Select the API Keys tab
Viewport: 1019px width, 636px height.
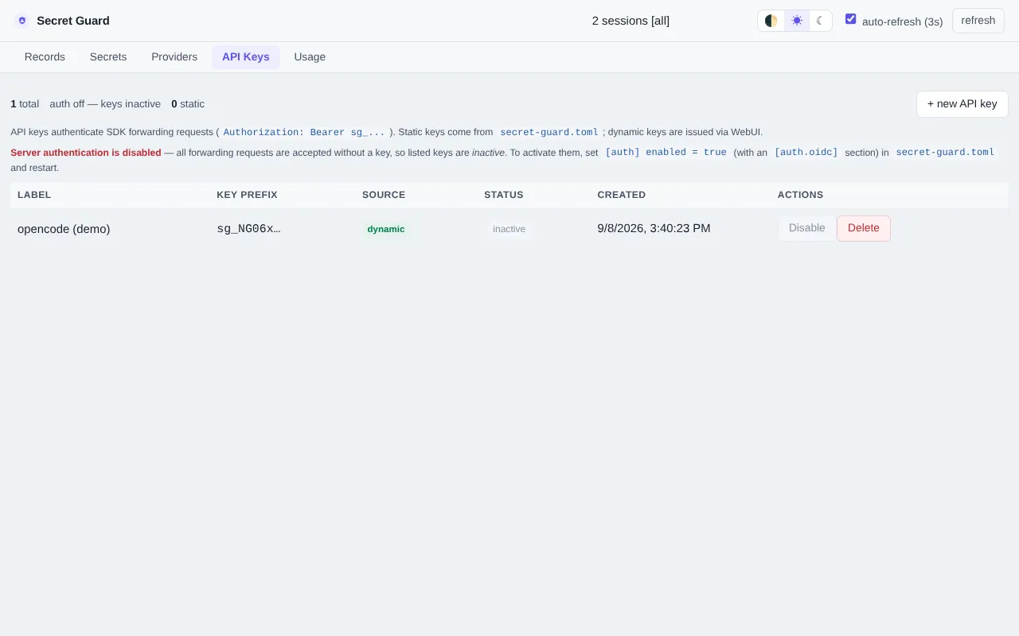(x=246, y=57)
